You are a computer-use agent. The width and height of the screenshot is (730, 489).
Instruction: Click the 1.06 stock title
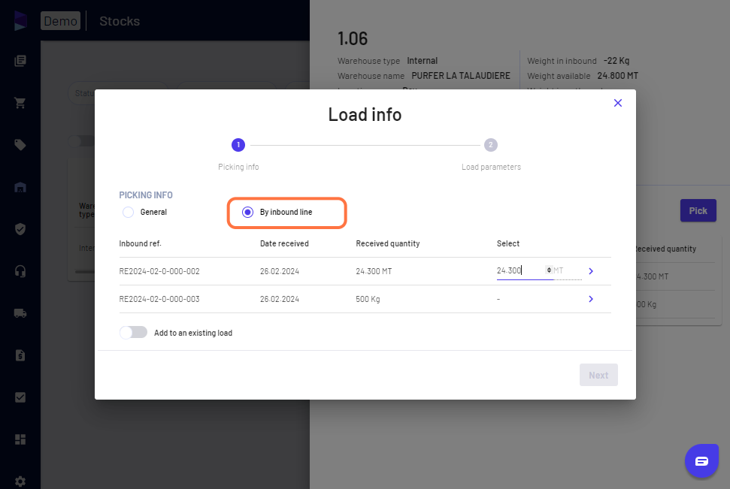(353, 38)
